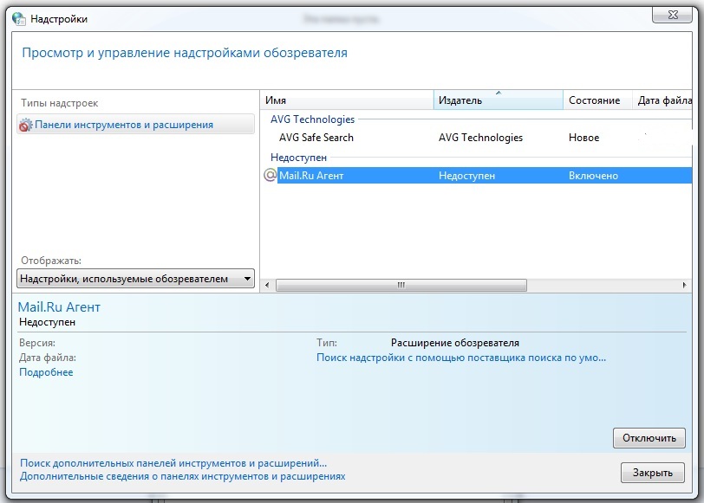This screenshot has height=503, width=704.
Task: Click the Закрыть button
Action: pyautogui.click(x=652, y=473)
